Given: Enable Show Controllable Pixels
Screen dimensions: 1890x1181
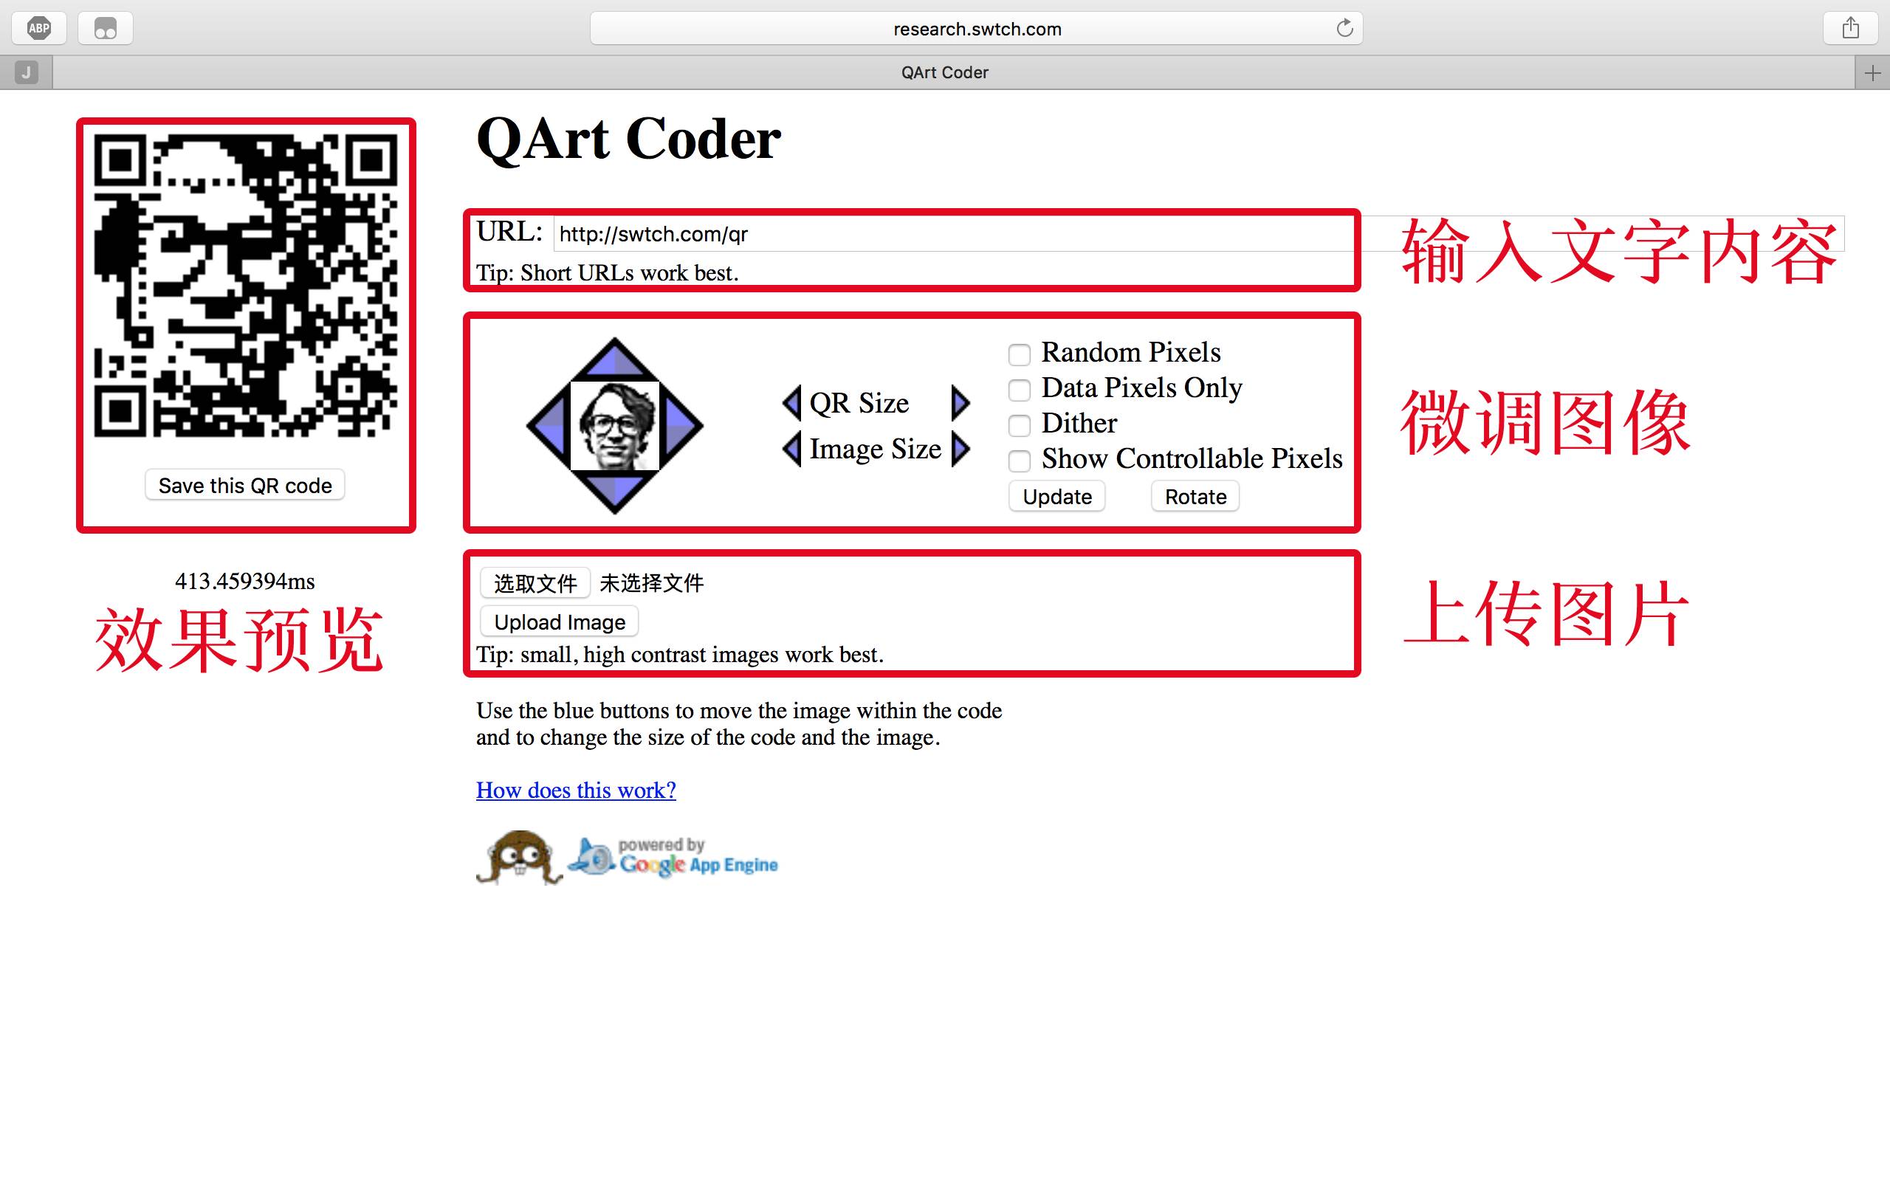Looking at the screenshot, I should pos(1018,460).
